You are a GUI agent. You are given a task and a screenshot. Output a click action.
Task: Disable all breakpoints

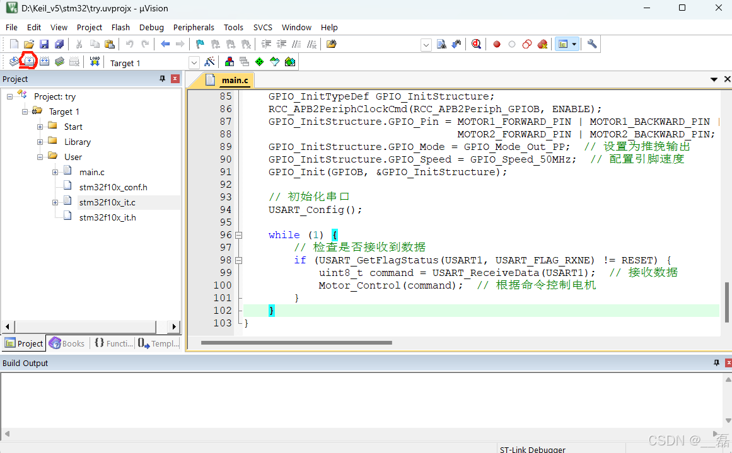point(527,44)
